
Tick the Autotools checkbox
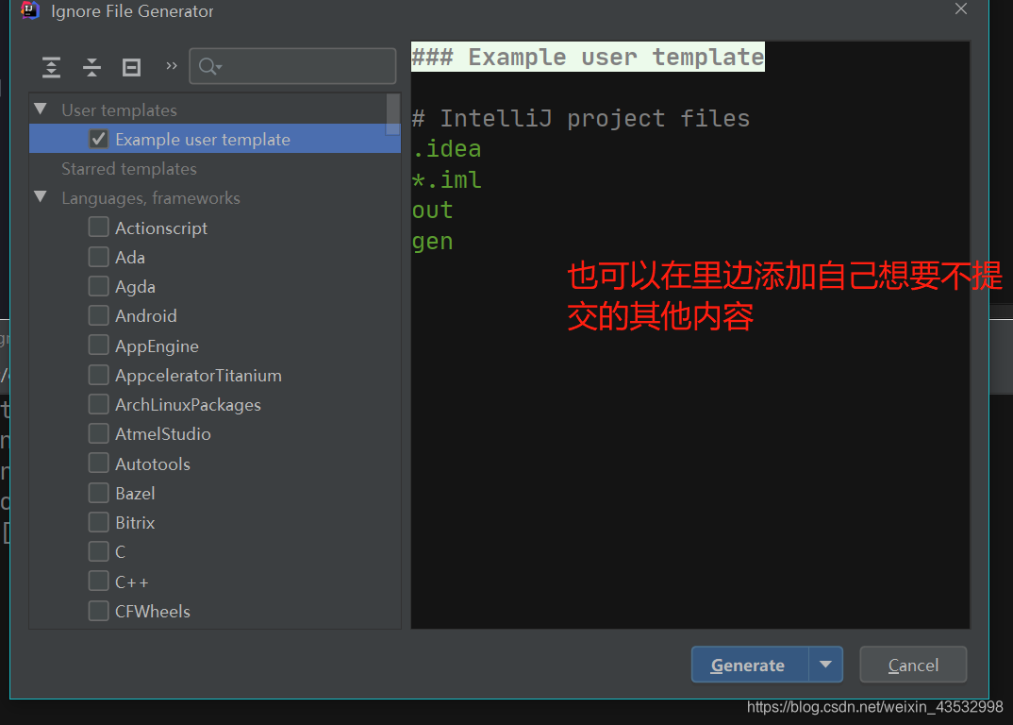pyautogui.click(x=98, y=464)
